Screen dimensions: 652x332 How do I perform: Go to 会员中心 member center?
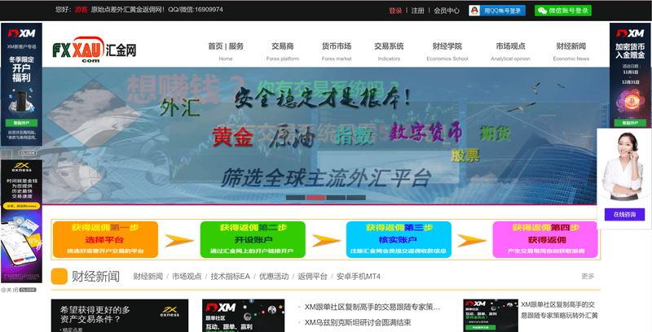pos(447,11)
